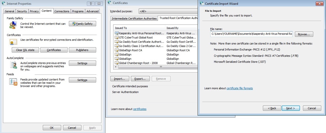Viewport: 326px width, 133px height.
Task: Select the GTE CyberTrust Global Root certificate
Action: click(x=136, y=37)
